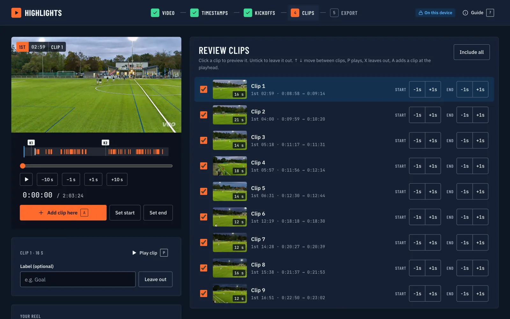Step back 1 second in player
This screenshot has height=319, width=510.
[71, 179]
